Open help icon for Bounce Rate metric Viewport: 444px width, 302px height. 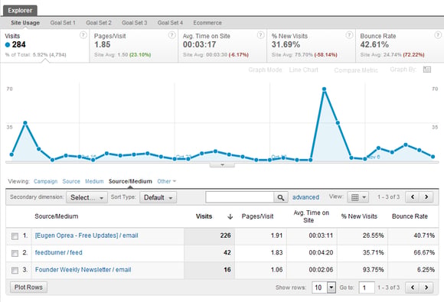(x=438, y=35)
